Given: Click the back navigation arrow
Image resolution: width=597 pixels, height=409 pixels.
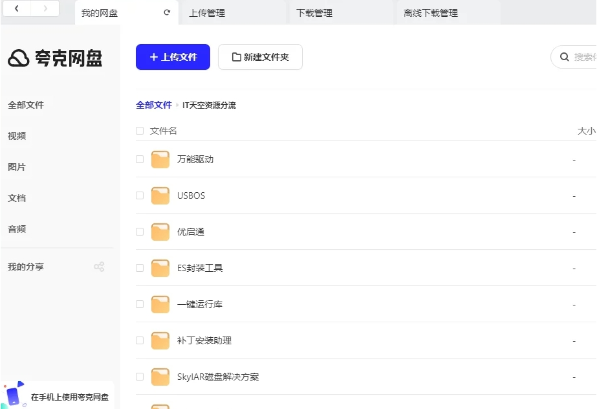Looking at the screenshot, I should pyautogui.click(x=16, y=8).
